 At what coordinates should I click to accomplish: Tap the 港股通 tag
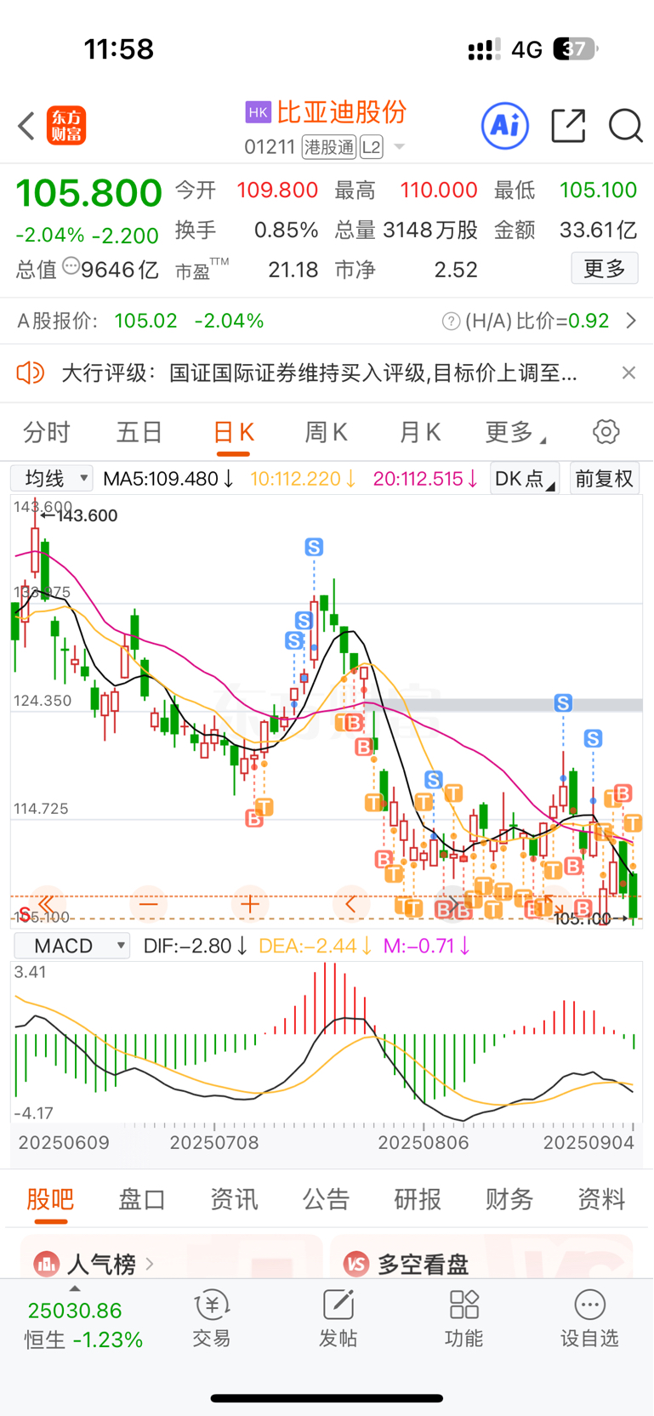point(329,147)
